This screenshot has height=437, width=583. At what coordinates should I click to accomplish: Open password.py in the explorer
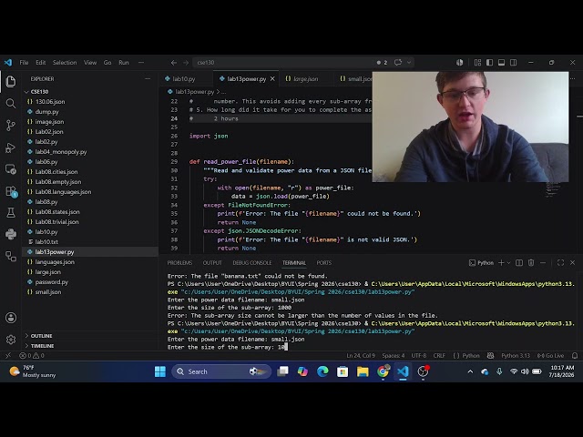51,281
